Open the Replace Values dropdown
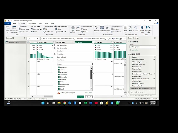Screen dimensions: 178x133 [49, 27]
